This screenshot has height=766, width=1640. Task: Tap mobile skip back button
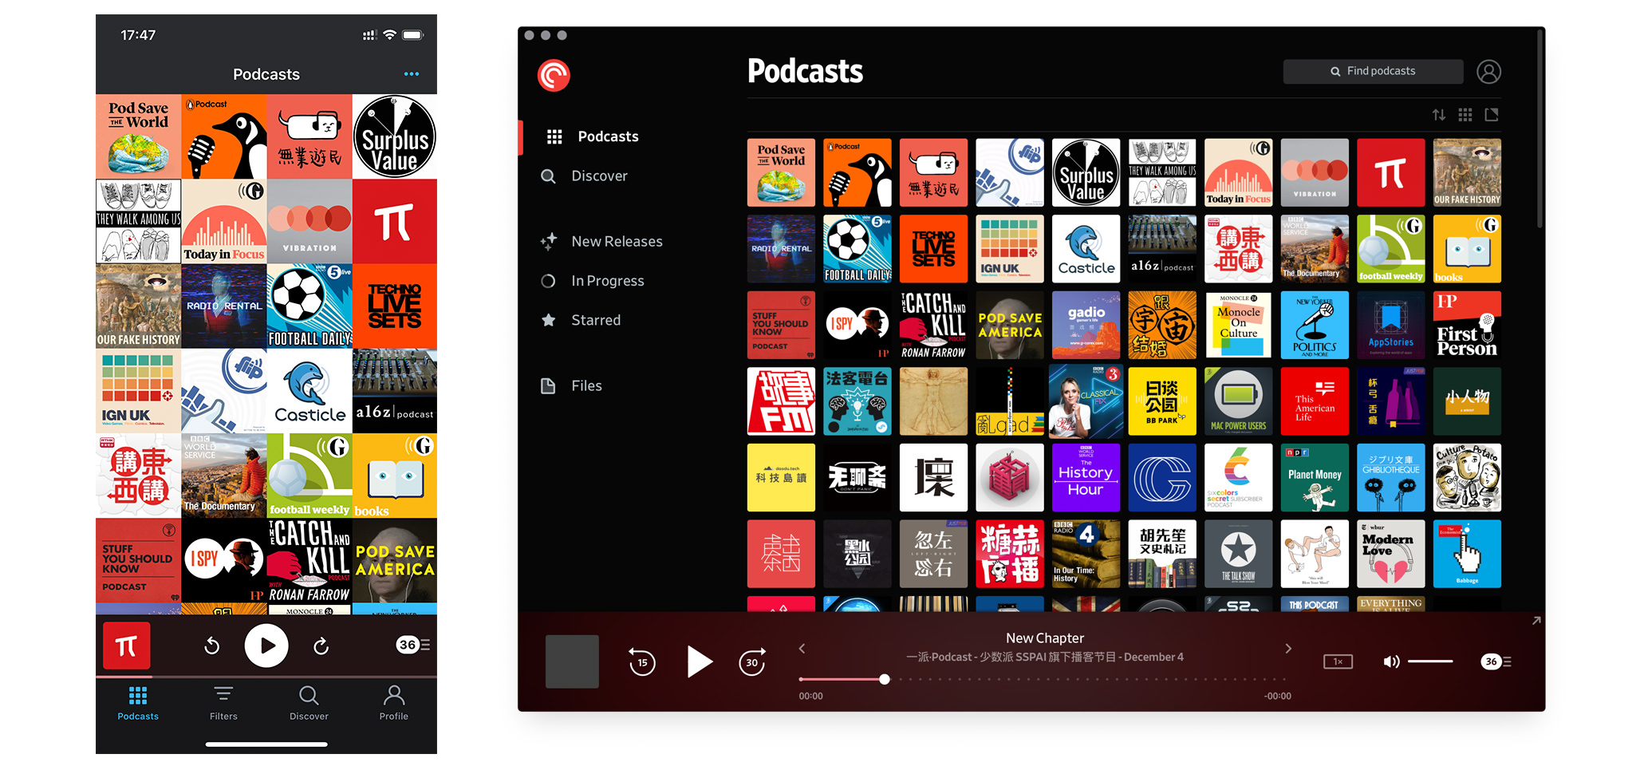click(211, 646)
